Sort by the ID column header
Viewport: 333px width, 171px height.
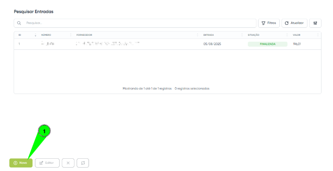coord(20,35)
